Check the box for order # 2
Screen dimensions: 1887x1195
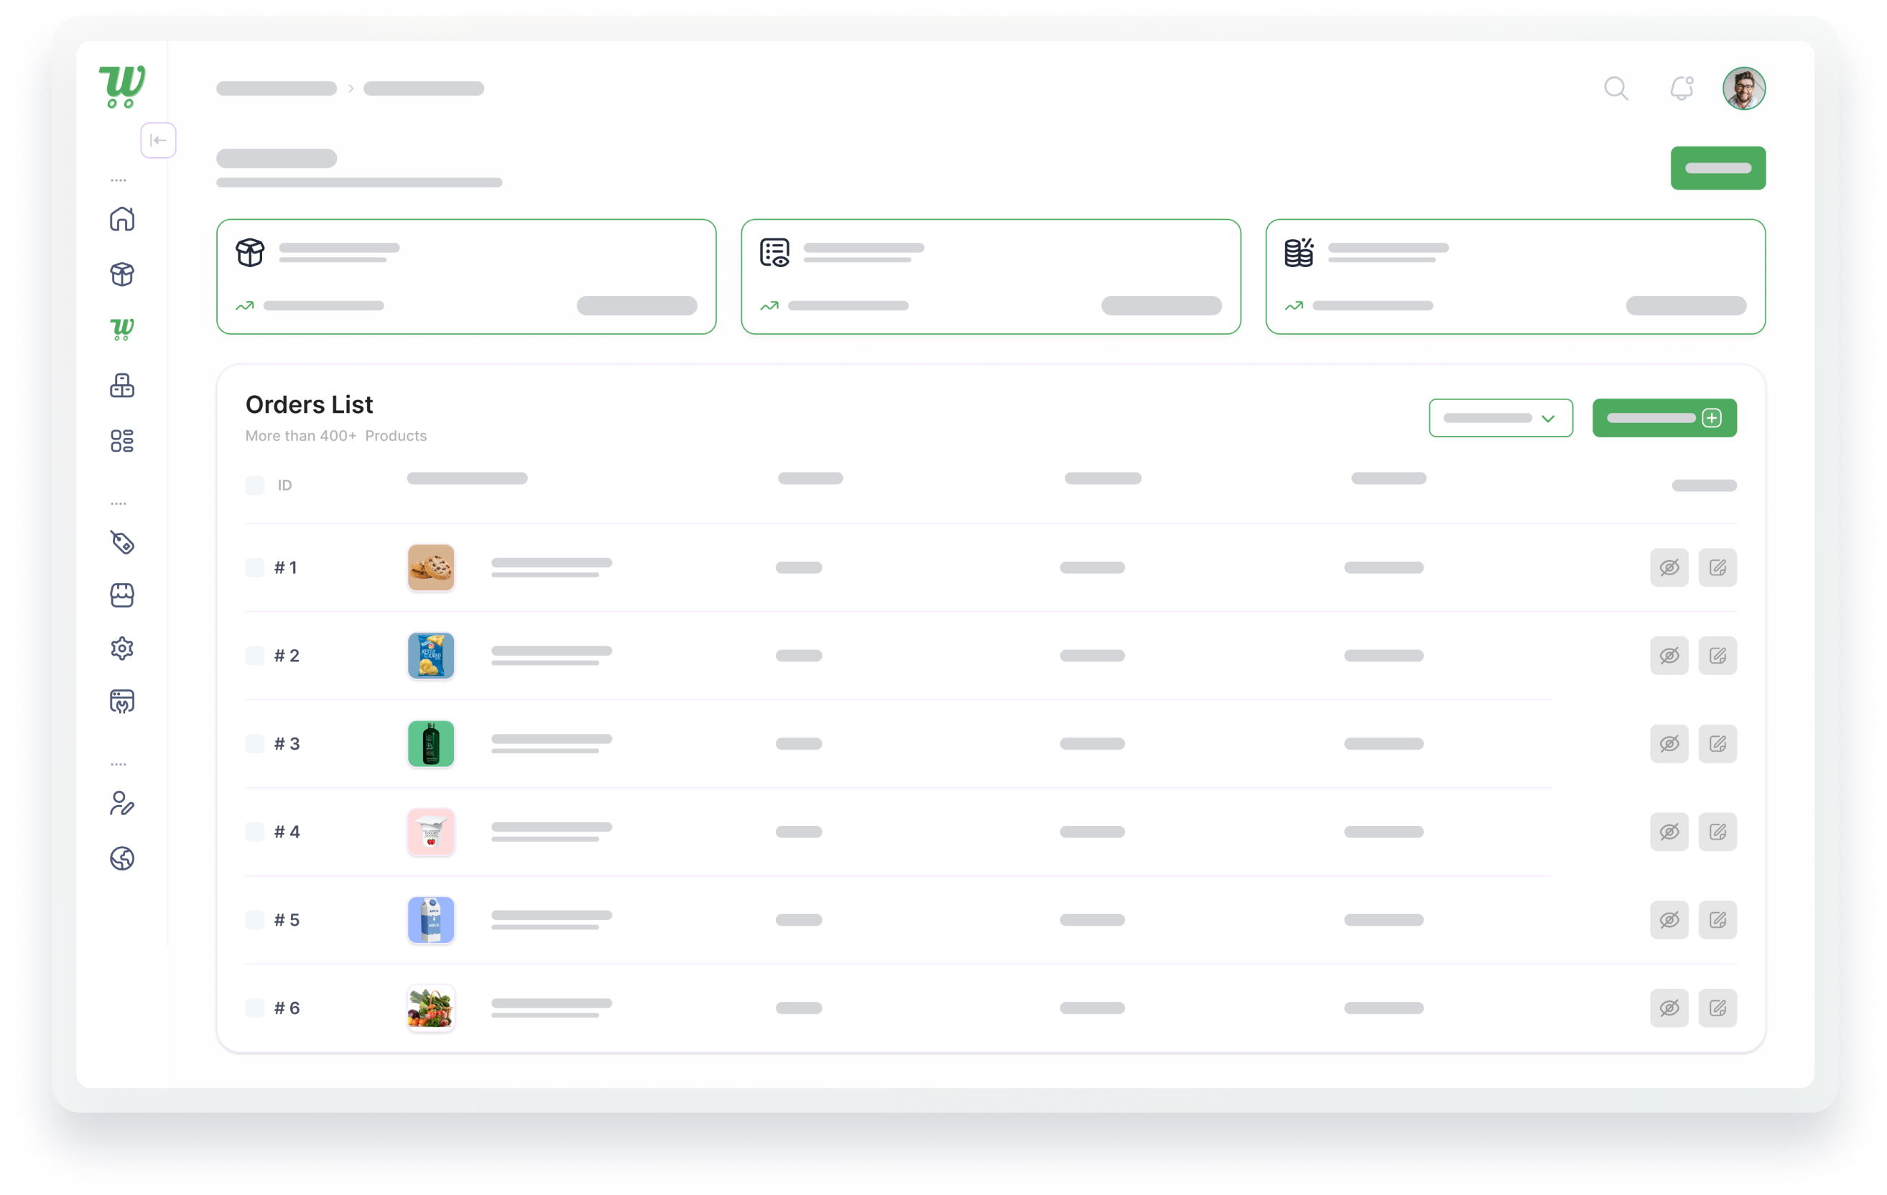pos(255,656)
